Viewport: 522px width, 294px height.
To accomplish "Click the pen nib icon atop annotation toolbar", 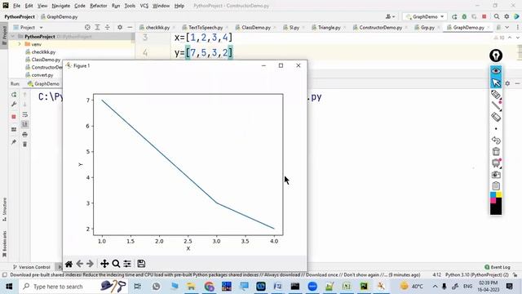I will (x=496, y=56).
